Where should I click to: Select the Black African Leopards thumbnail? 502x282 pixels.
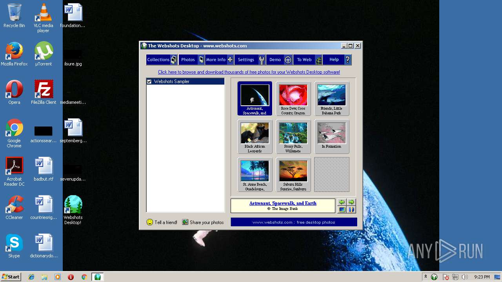[255, 136]
